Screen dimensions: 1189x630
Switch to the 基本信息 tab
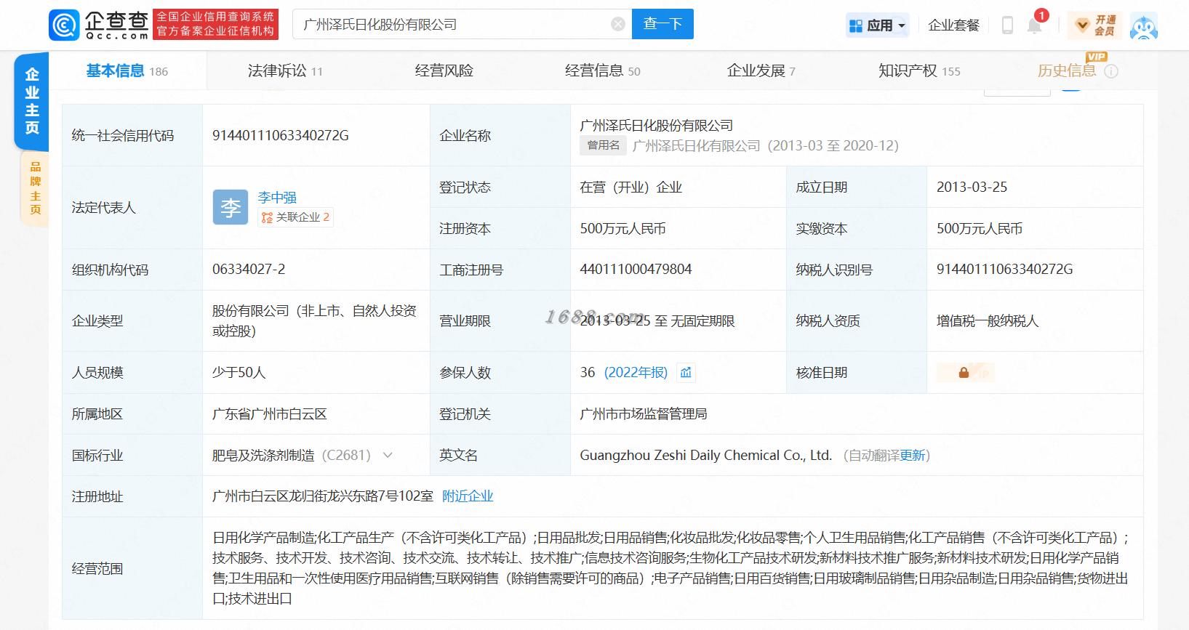click(x=127, y=70)
